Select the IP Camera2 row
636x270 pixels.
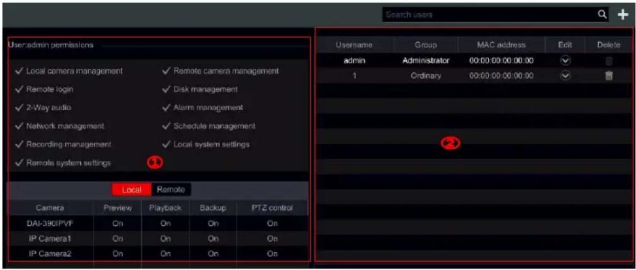click(159, 254)
